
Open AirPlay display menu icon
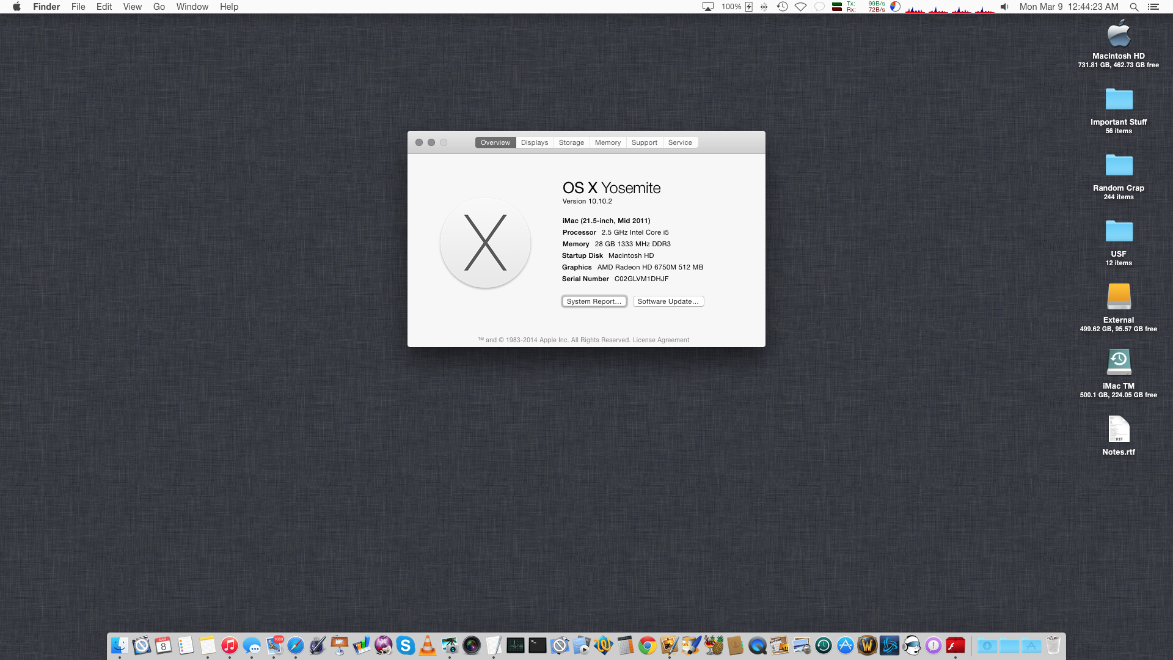tap(708, 7)
